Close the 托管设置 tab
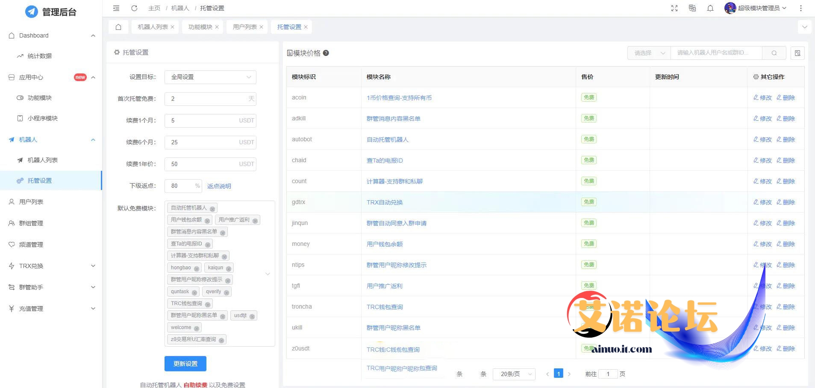The image size is (815, 388). pos(306,27)
